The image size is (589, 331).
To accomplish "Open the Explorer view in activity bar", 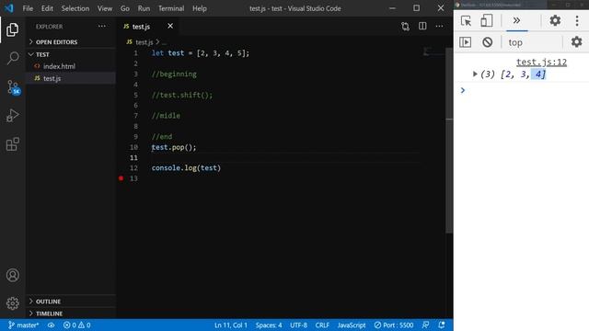I will (12, 29).
